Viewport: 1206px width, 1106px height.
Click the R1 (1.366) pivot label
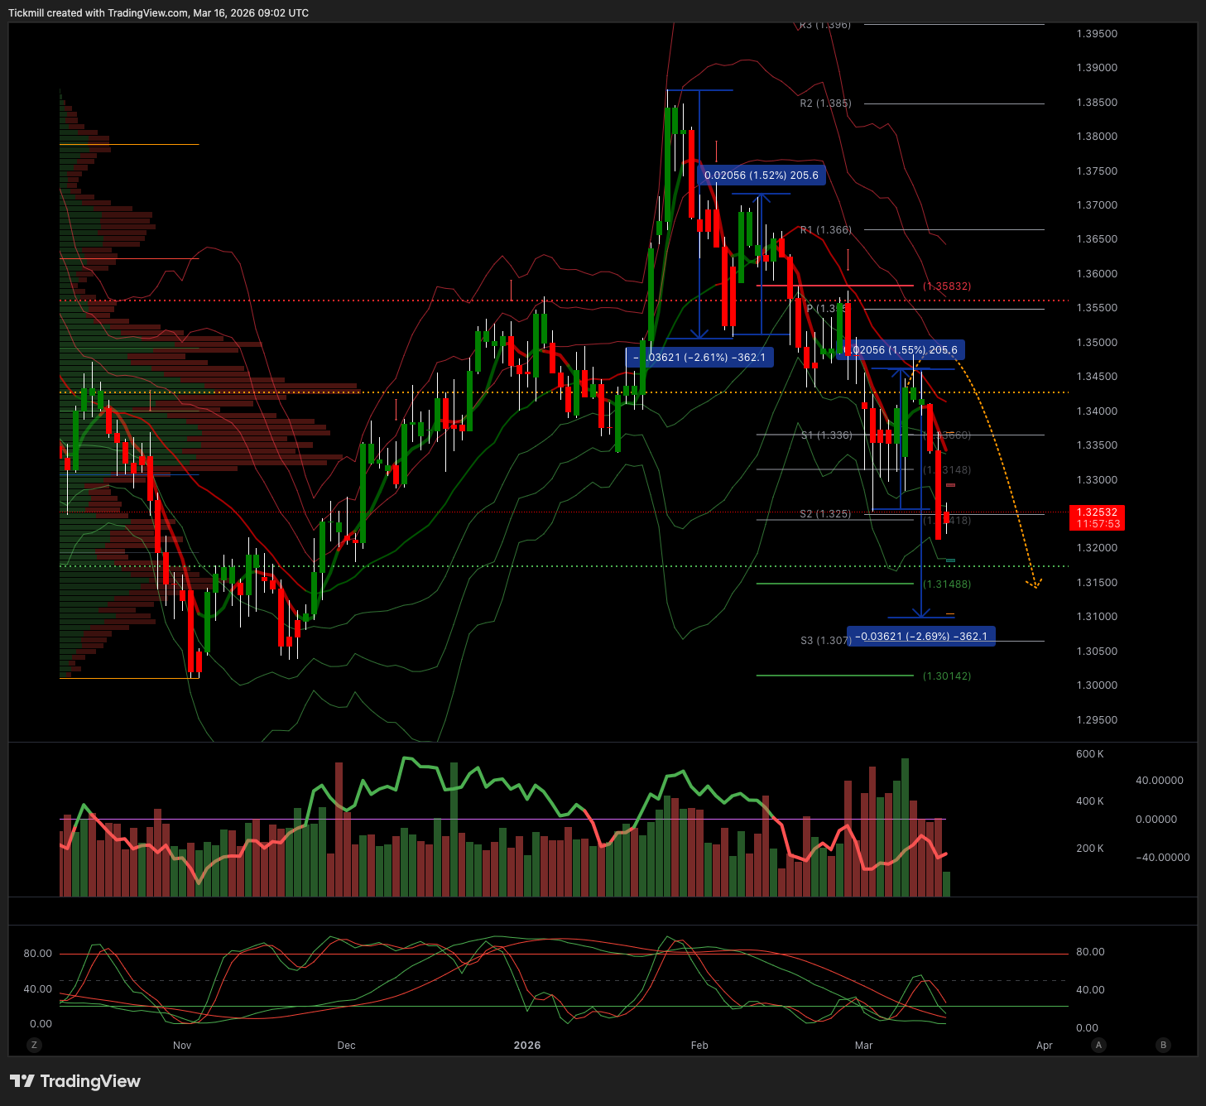coord(825,230)
